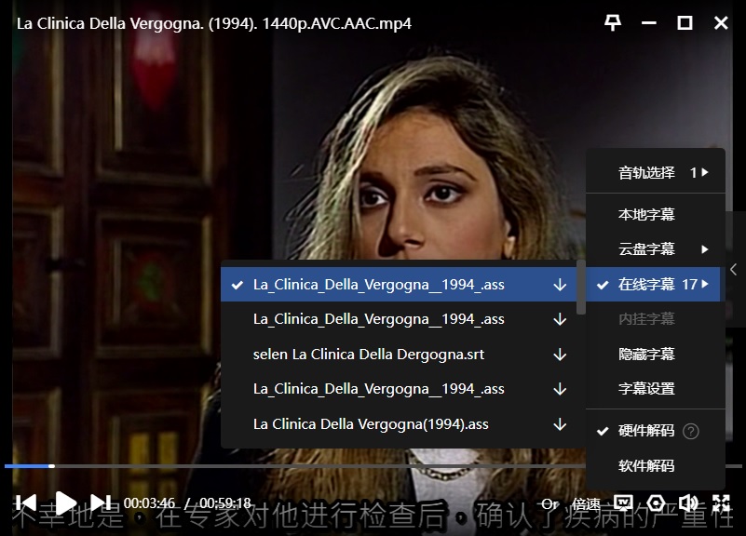Skip to the next video
This screenshot has width=746, height=536.
(102, 503)
